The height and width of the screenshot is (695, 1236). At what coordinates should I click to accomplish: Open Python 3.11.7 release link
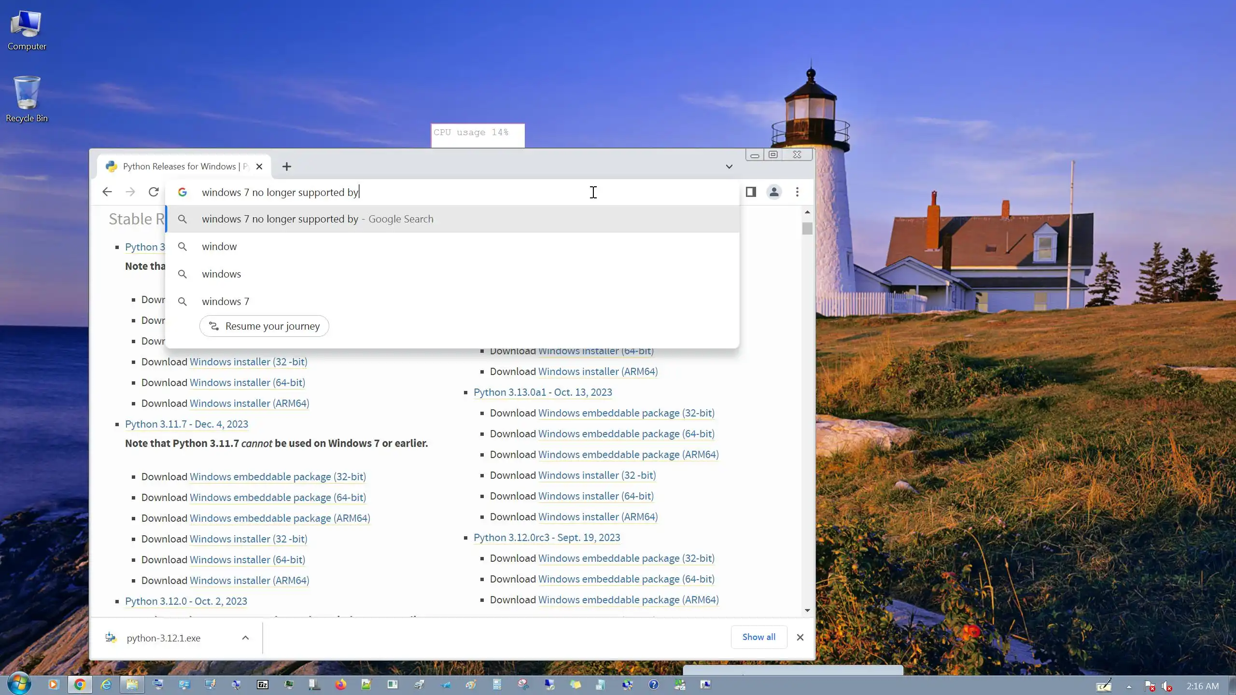click(x=186, y=424)
